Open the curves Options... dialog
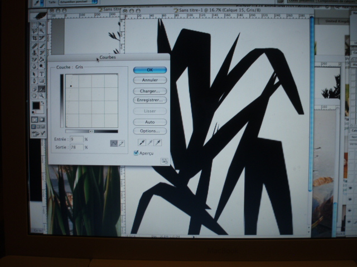The width and height of the screenshot is (357, 267). click(x=150, y=131)
